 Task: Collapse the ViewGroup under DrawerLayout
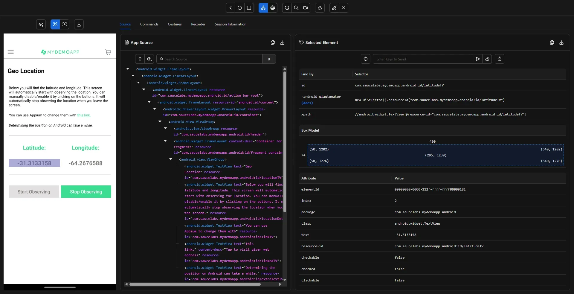coord(160,122)
